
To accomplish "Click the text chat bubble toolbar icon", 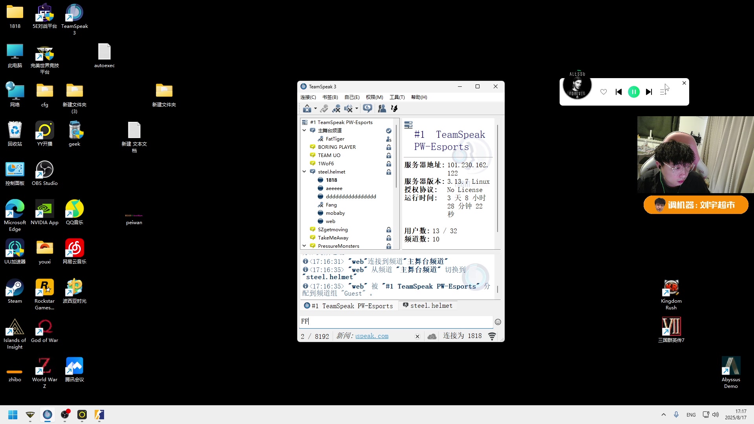I will pyautogui.click(x=368, y=108).
